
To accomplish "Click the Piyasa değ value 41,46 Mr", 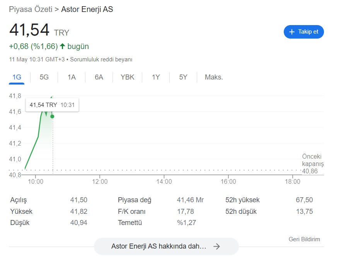I will [190, 200].
